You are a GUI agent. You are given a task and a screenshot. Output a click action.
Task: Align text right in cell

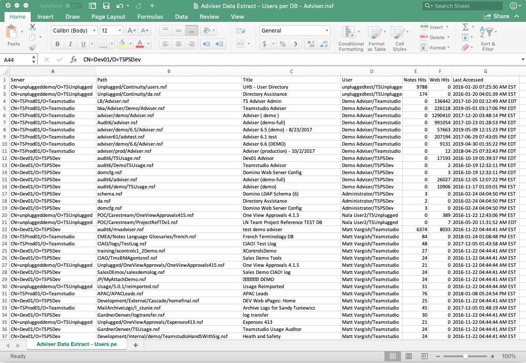point(191,44)
